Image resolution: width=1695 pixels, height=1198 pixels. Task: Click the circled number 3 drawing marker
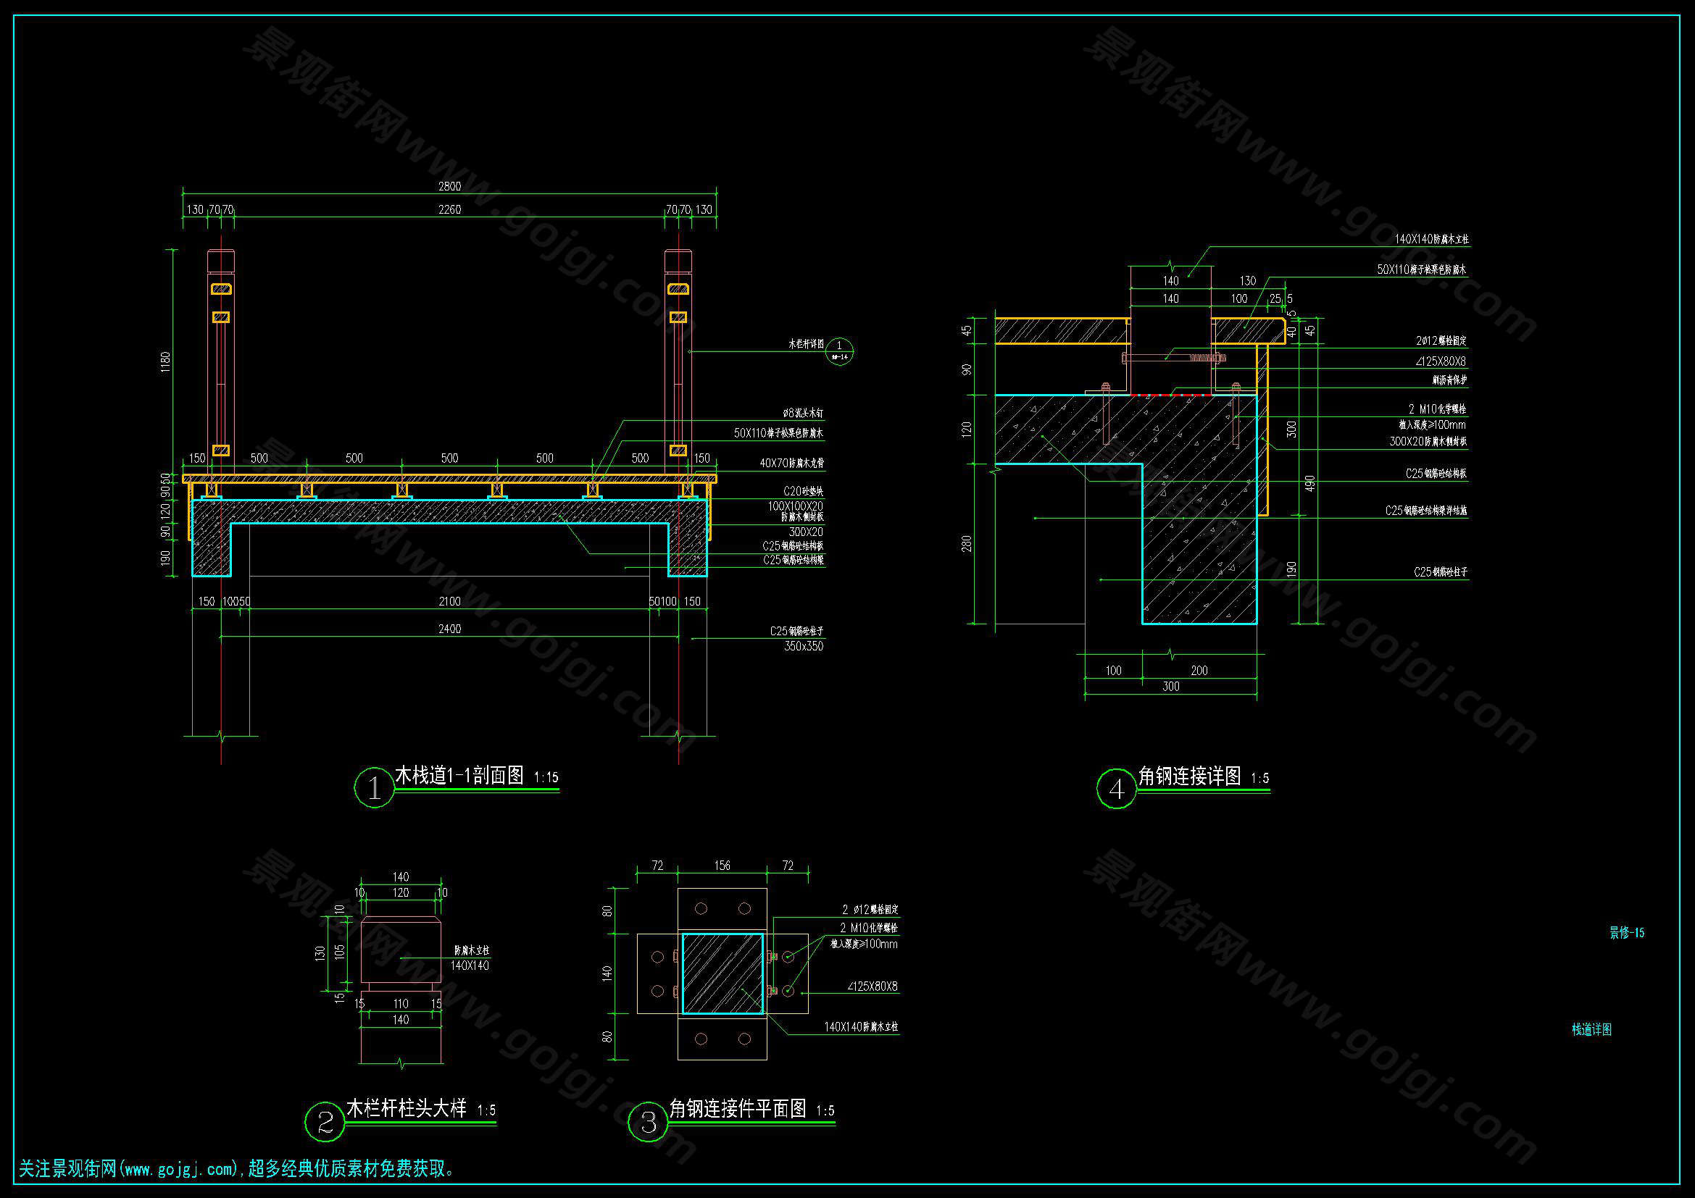tap(648, 1122)
